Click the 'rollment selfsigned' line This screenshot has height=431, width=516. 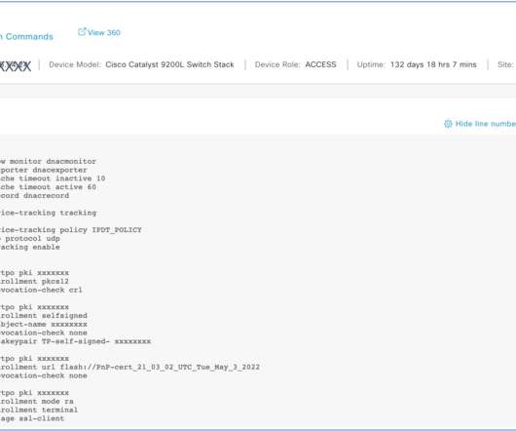pos(44,315)
